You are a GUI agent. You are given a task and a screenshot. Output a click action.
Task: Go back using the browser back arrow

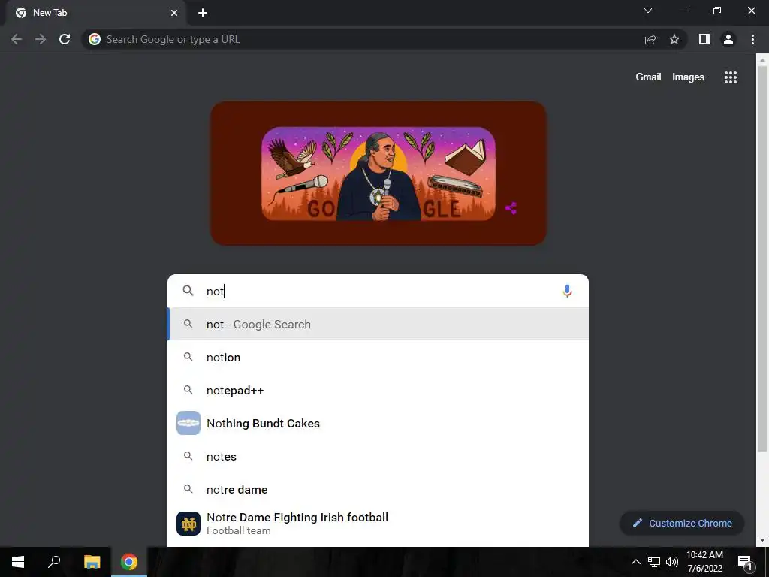click(x=17, y=39)
